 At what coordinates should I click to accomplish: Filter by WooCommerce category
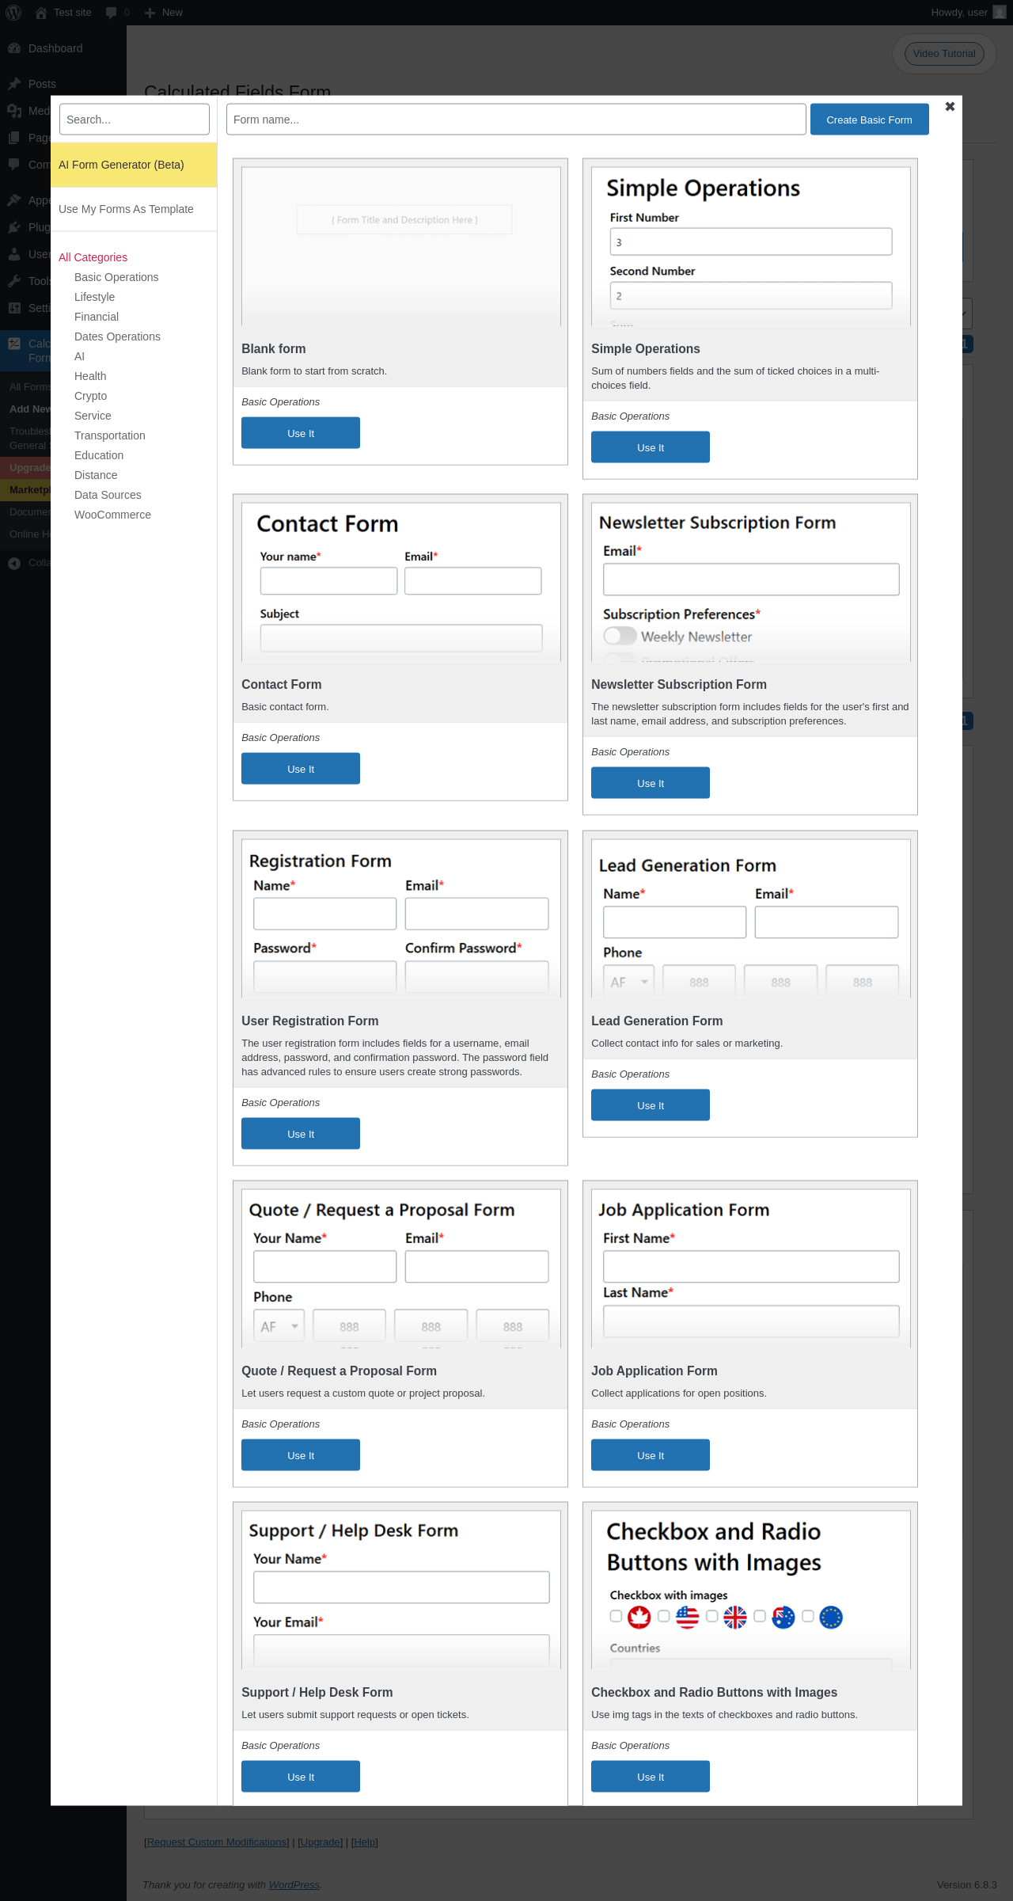click(112, 515)
